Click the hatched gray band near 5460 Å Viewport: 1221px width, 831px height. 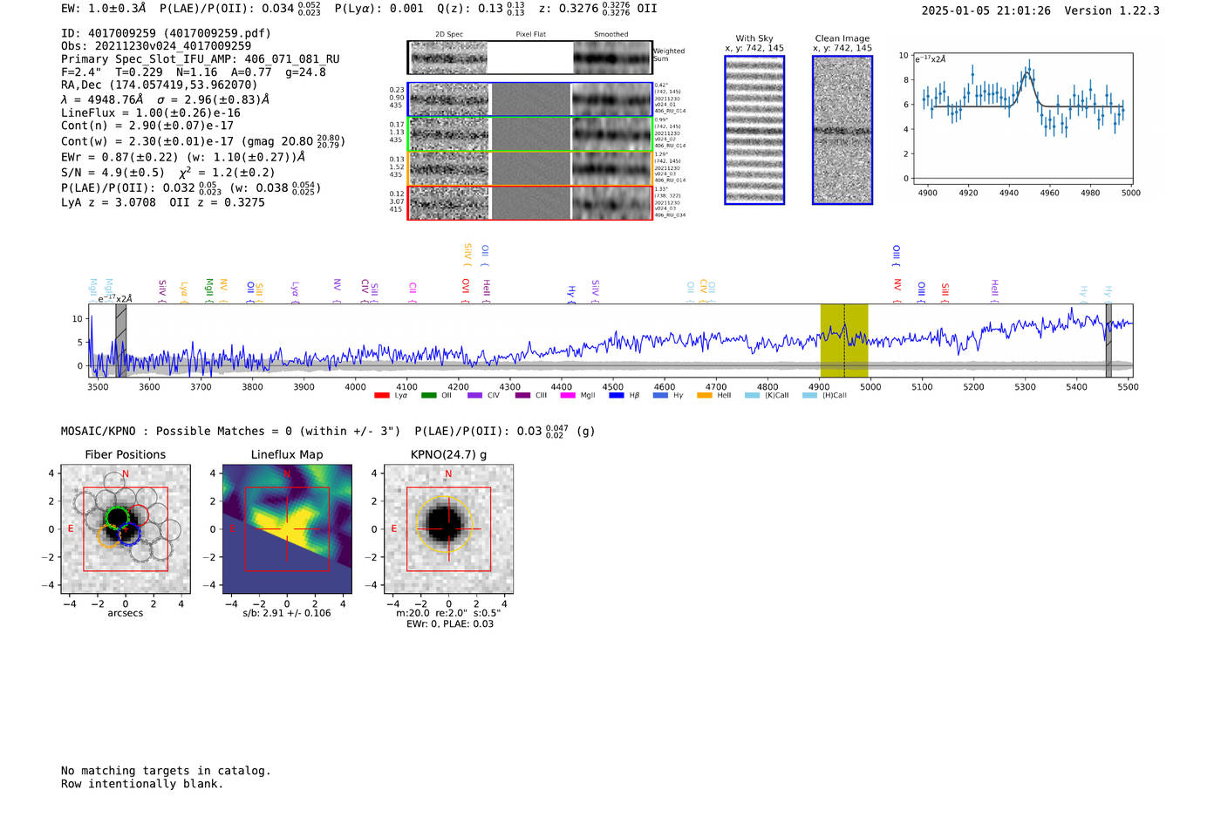tap(1108, 340)
